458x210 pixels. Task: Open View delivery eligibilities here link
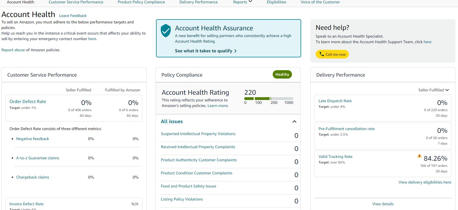(x=425, y=182)
